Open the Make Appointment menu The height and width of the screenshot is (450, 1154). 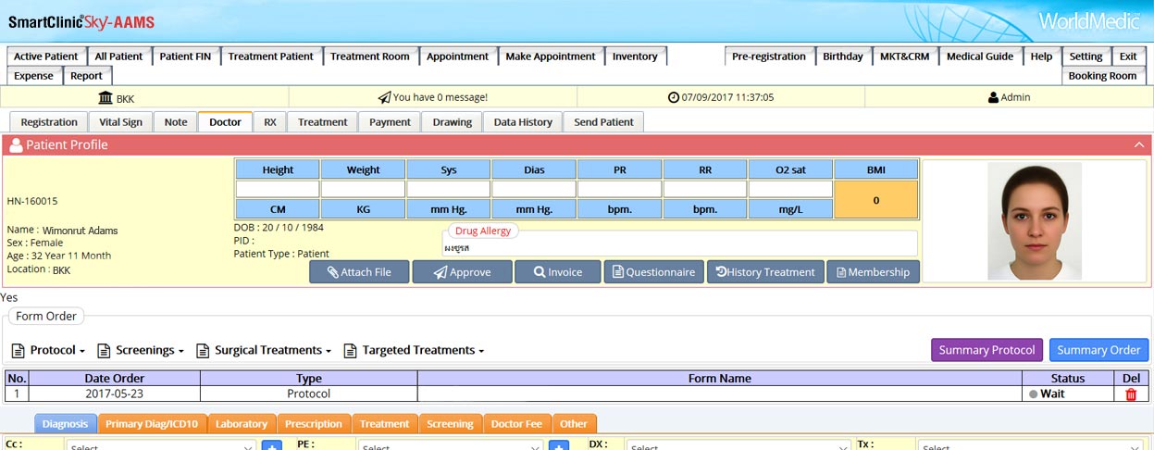tap(551, 56)
